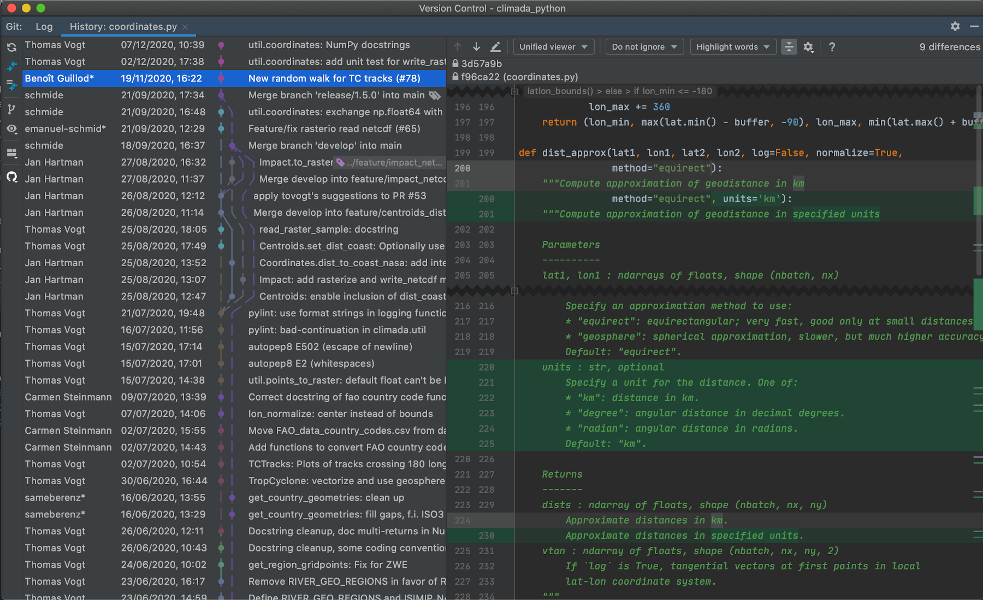Screen dimensions: 983x600
Task: Toggle the eye view options icon
Action: click(11, 129)
